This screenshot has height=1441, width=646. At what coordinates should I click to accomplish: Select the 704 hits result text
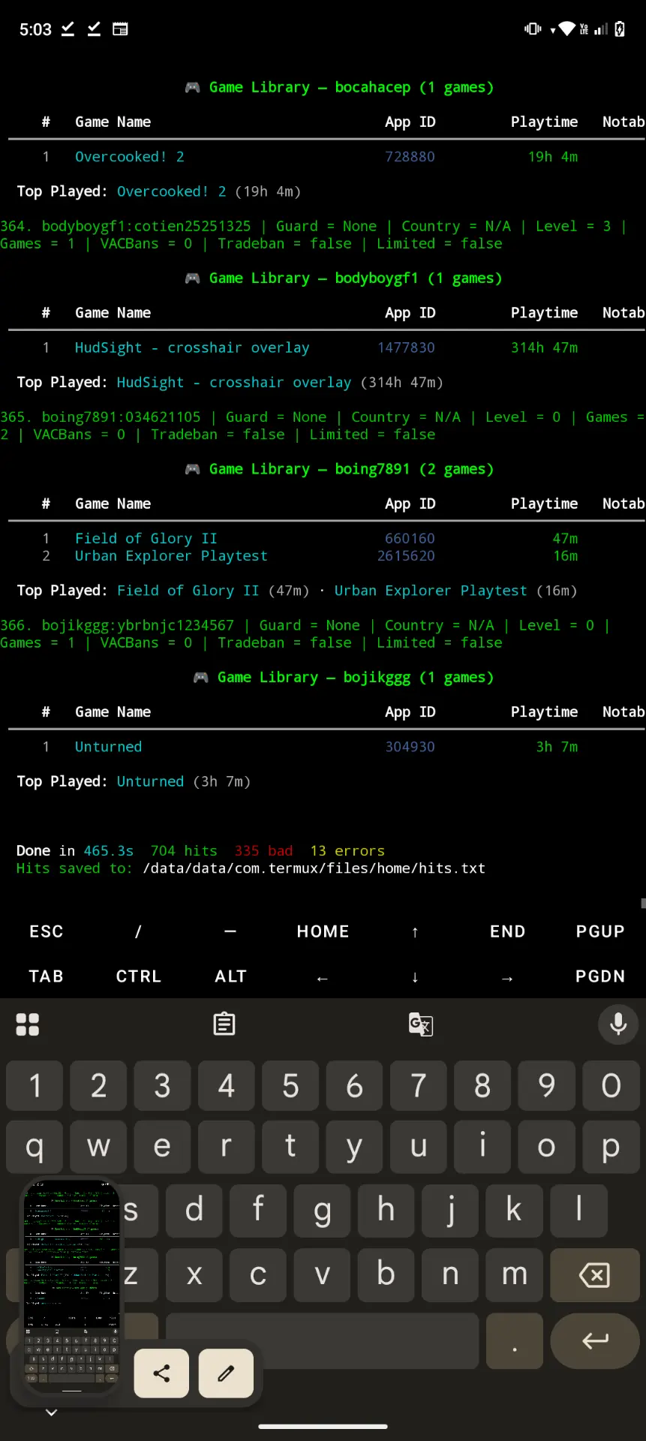(184, 851)
